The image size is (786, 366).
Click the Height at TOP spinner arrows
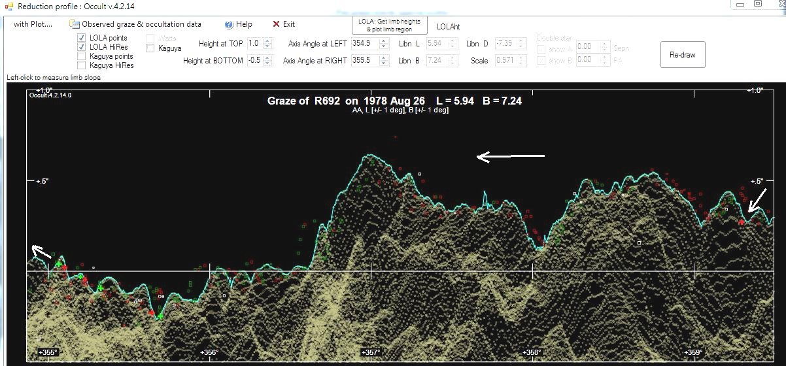(266, 43)
